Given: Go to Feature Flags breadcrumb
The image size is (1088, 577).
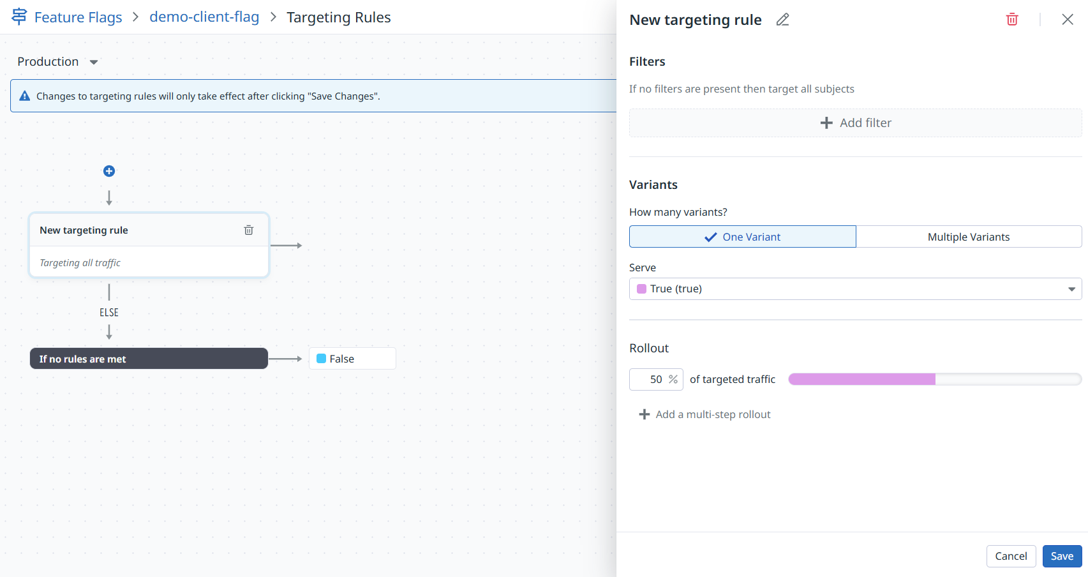Looking at the screenshot, I should 78,17.
